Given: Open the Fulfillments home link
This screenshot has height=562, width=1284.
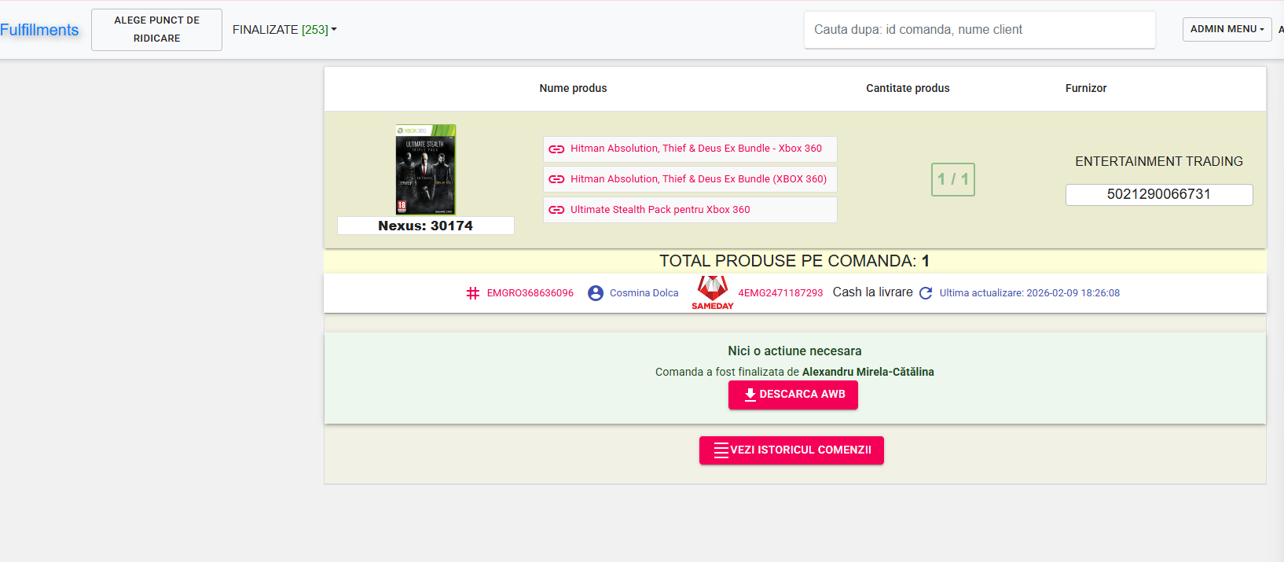Looking at the screenshot, I should [39, 30].
